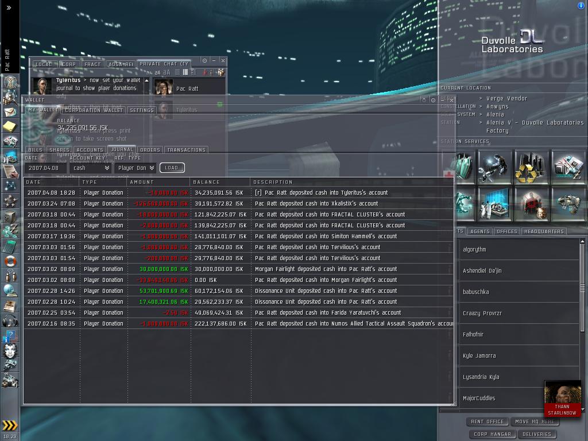
Task: Click the Thann Starlinbow character portrait
Action: (563, 399)
